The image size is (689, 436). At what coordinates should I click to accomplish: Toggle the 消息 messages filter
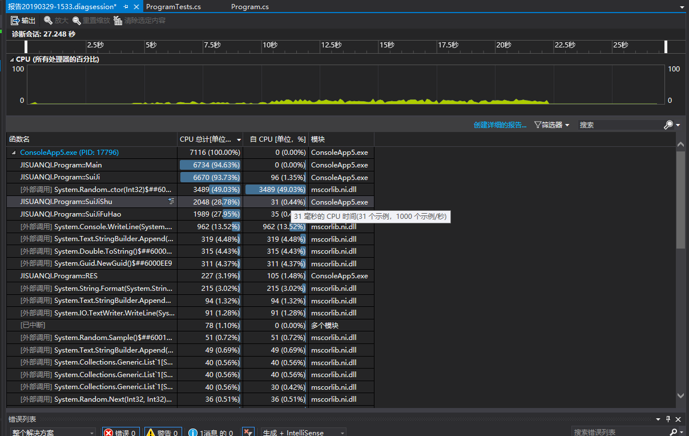coord(211,433)
